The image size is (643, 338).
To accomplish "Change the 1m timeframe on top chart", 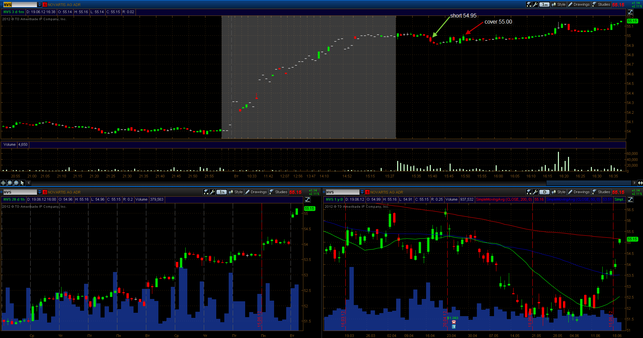I will pos(544,4).
